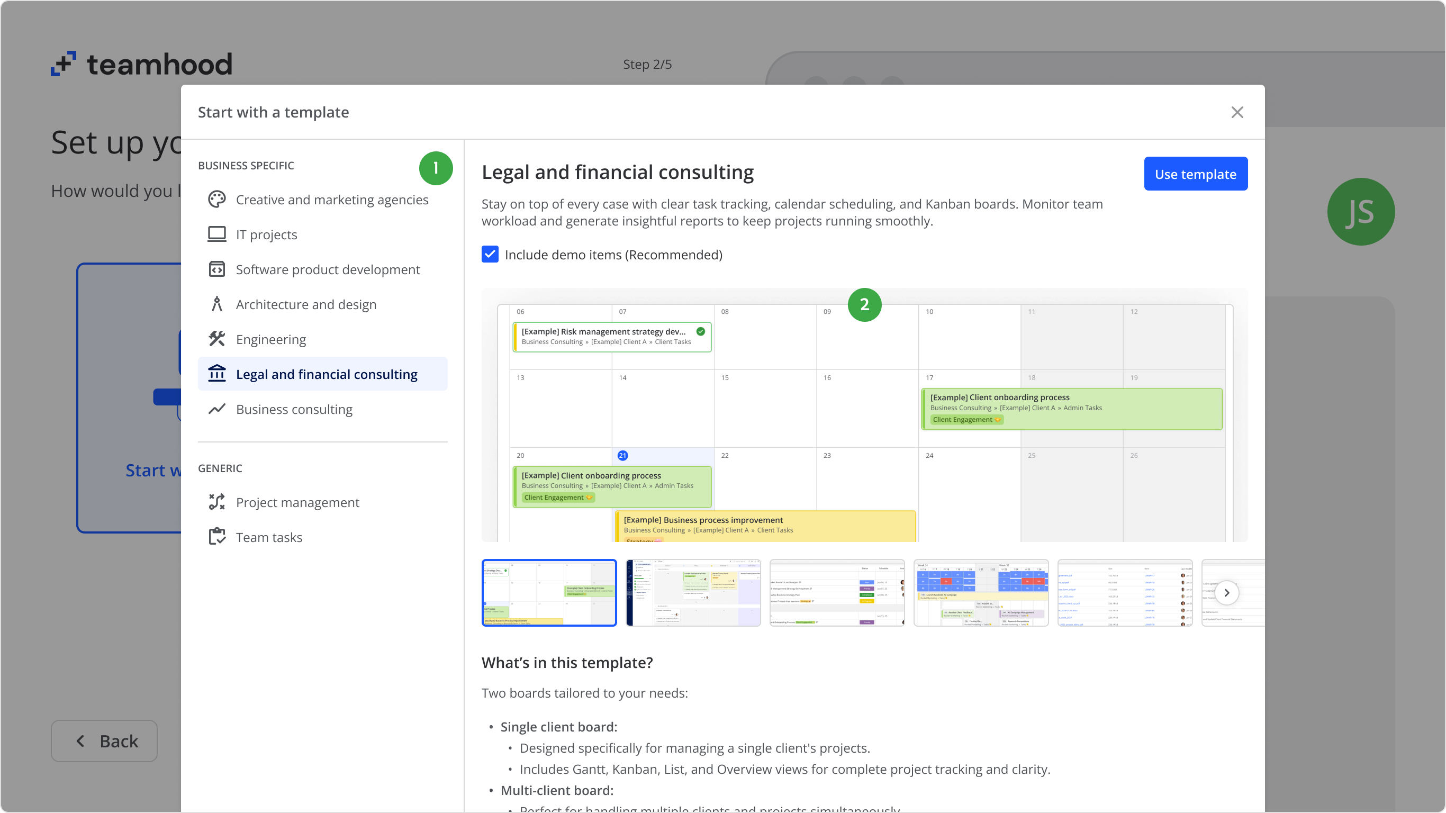Screen dimensions: 1446x813
Task: Go back with the Back button
Action: (x=104, y=741)
